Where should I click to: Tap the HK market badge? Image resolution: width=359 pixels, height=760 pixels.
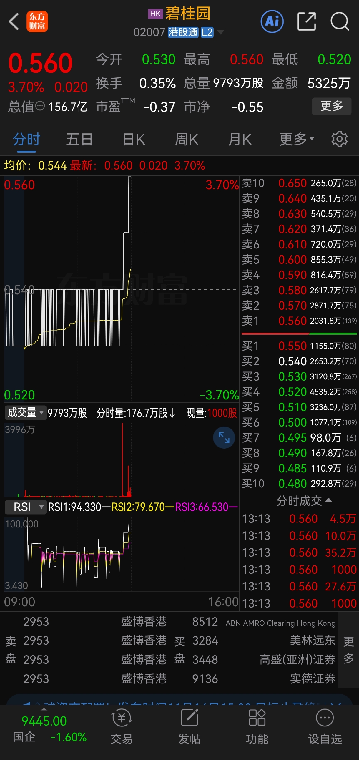[155, 14]
